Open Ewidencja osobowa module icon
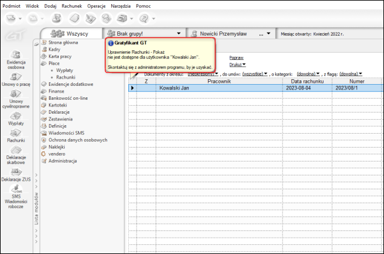The height and width of the screenshot is (254, 384). [16, 60]
